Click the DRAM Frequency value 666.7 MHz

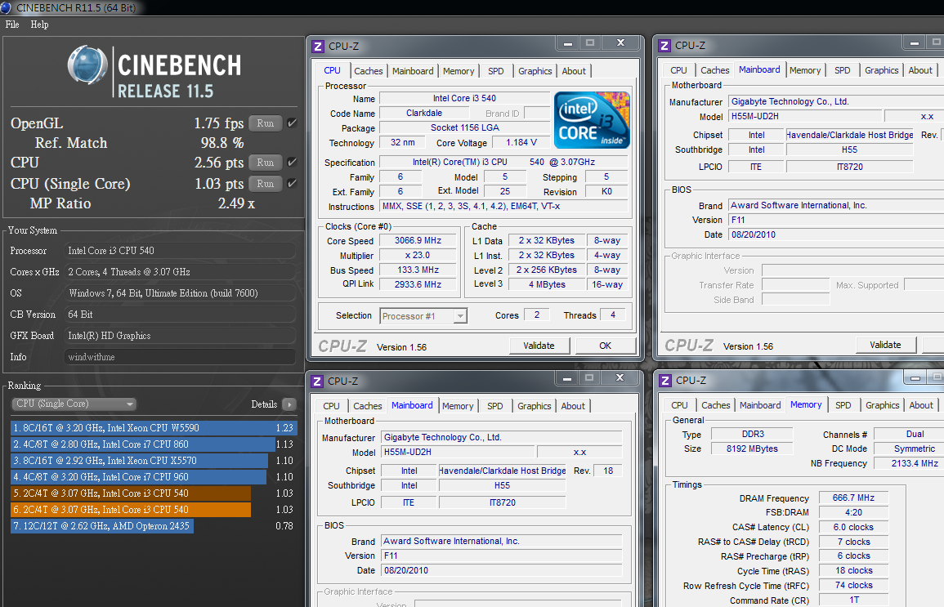[x=853, y=498]
